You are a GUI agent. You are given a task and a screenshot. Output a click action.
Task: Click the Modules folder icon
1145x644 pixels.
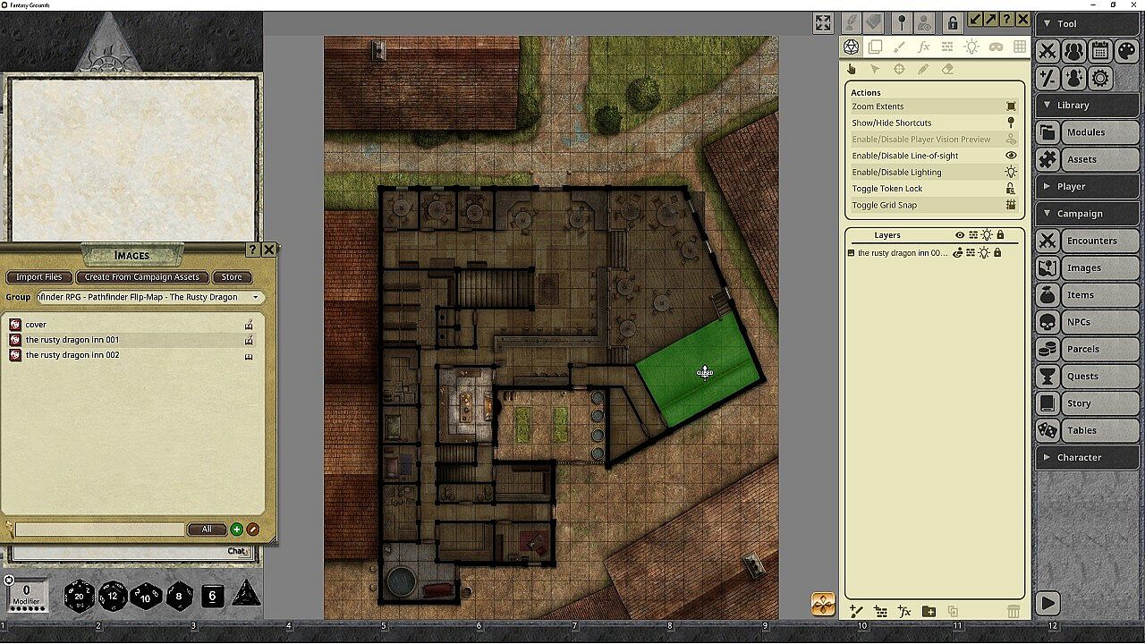click(1047, 132)
